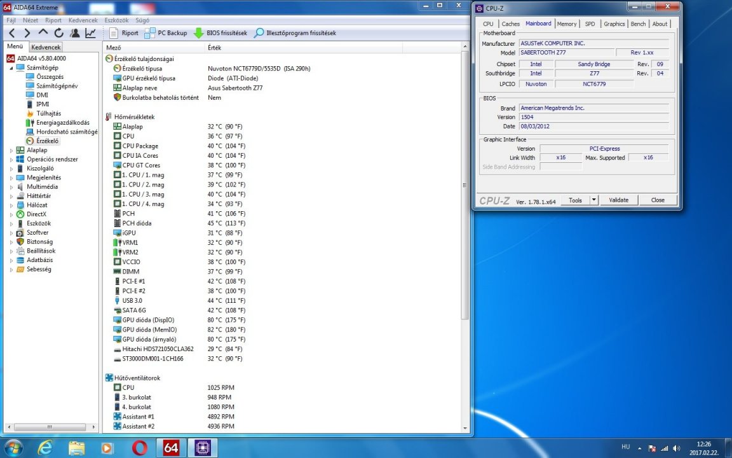
Task: Expand the Megjelenítés tree node
Action: [11, 177]
